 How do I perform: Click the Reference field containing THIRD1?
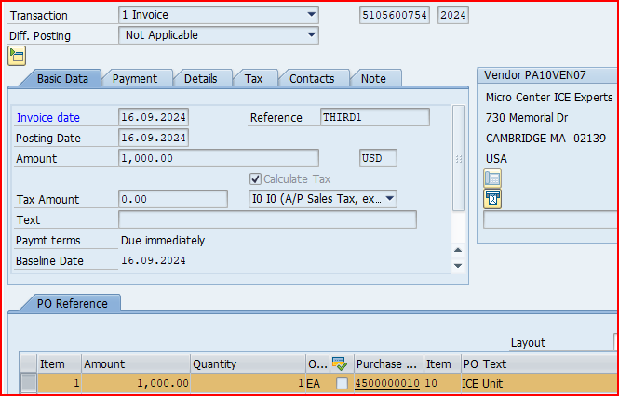click(x=374, y=117)
